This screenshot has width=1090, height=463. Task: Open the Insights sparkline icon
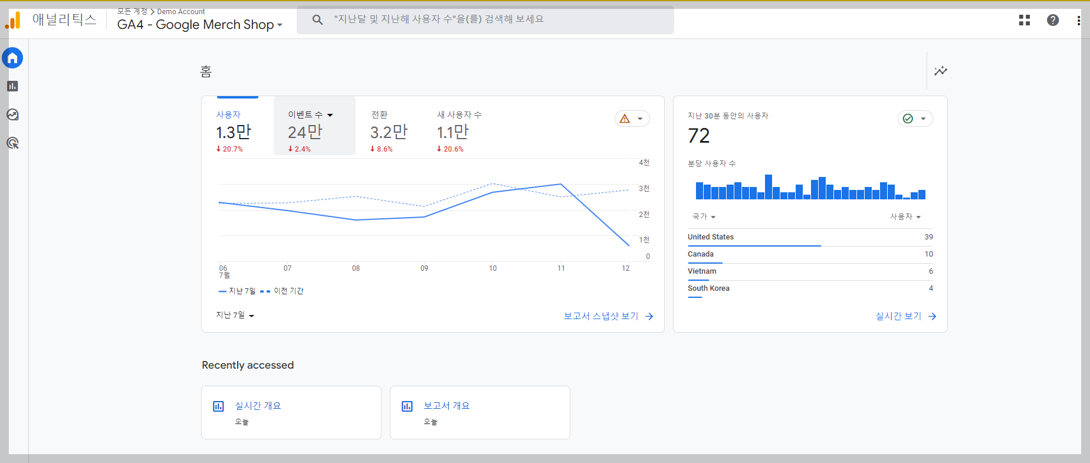click(x=941, y=71)
